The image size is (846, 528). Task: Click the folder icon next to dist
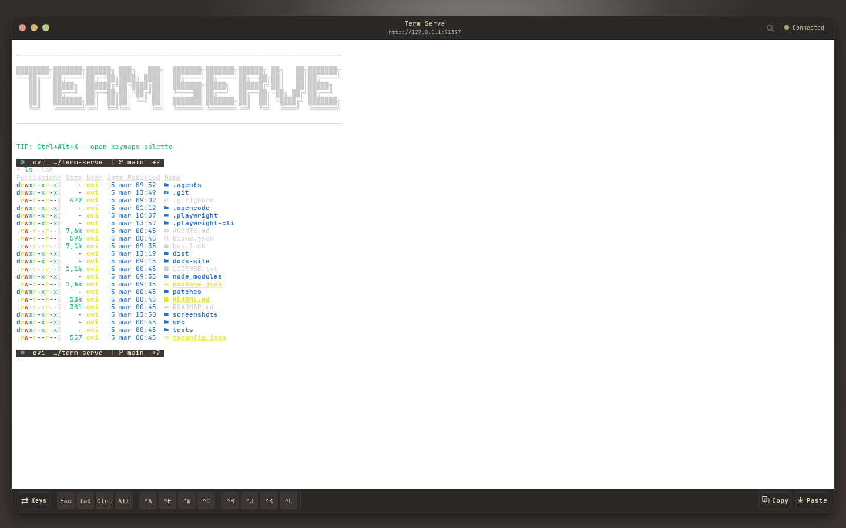coord(167,253)
